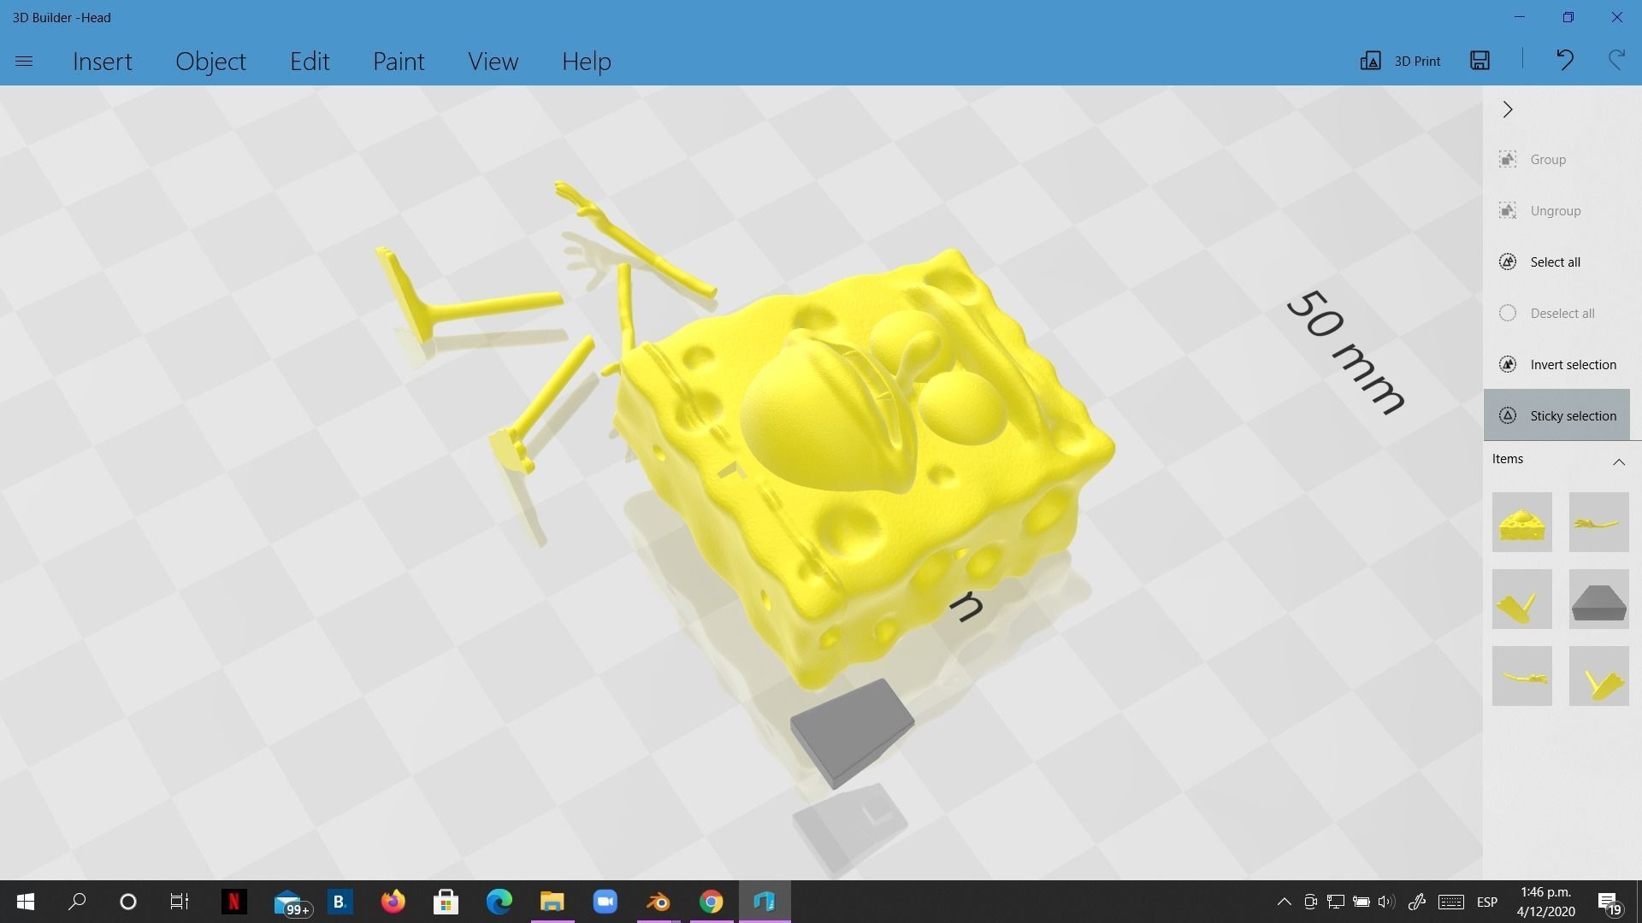The width and height of the screenshot is (1642, 923).
Task: Open the Paint menu
Action: 399,62
